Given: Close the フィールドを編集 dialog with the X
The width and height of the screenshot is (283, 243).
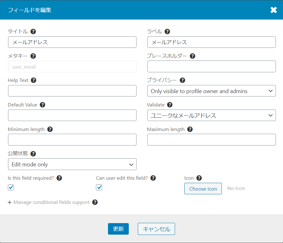Looking at the screenshot, I should pos(274,10).
